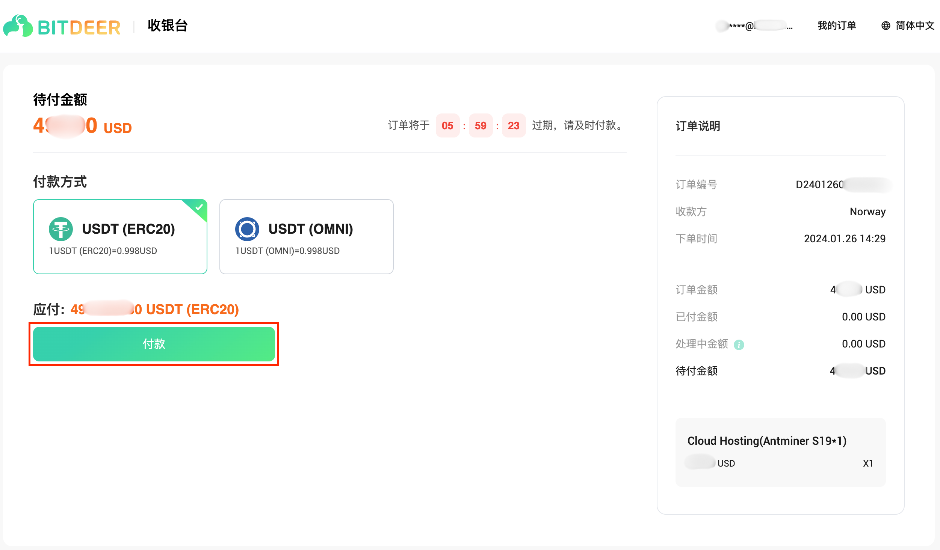Click the 1USDT (ERC20)=0.998USD rate text

(103, 251)
